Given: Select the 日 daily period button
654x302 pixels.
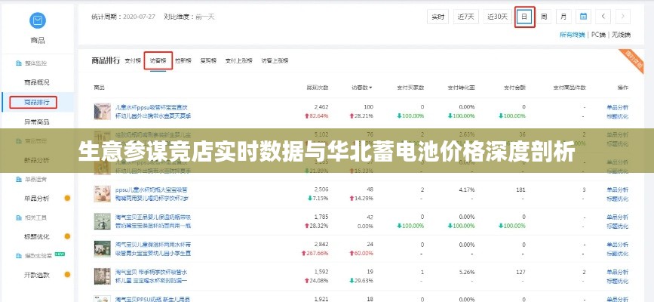Looking at the screenshot, I should pyautogui.click(x=525, y=17).
